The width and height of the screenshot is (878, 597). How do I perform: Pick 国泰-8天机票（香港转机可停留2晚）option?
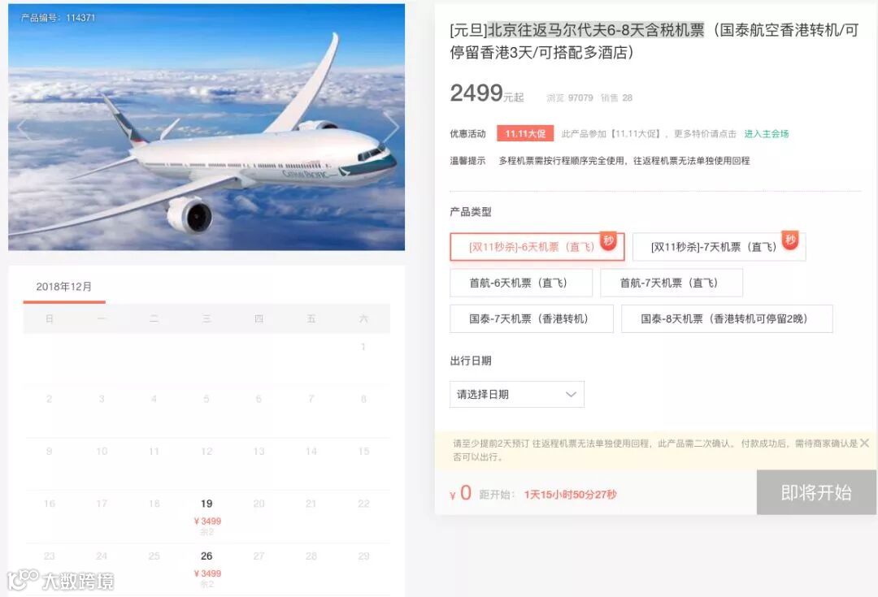[727, 319]
